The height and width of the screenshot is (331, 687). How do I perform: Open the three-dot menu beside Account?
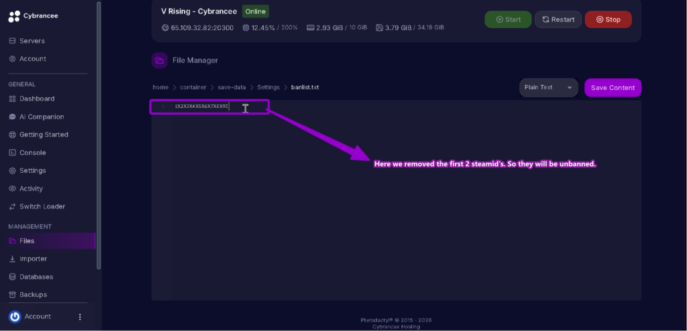click(x=80, y=316)
